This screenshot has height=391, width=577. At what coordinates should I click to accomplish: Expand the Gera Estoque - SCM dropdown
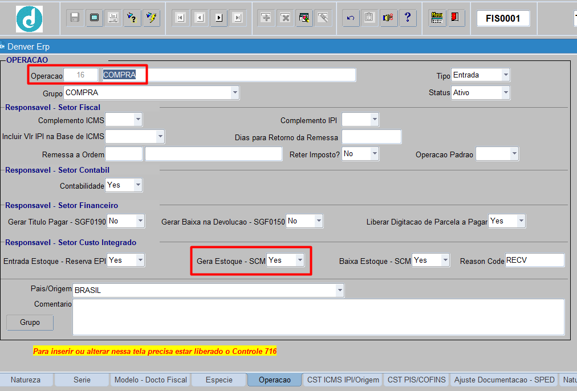click(x=285, y=260)
